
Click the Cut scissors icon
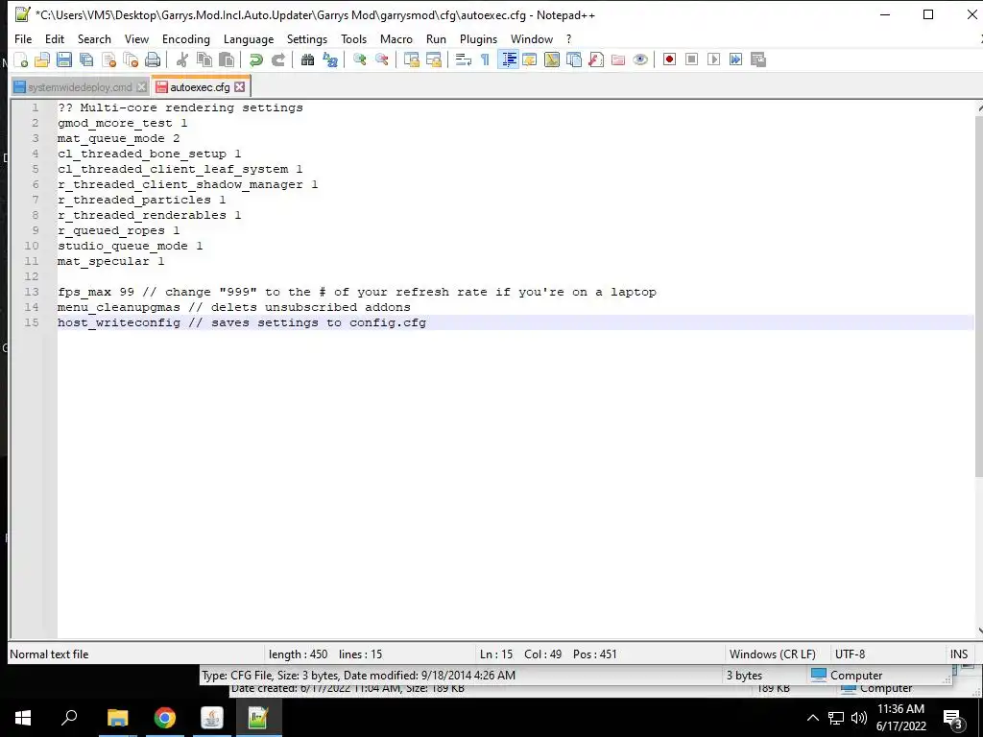coord(182,59)
